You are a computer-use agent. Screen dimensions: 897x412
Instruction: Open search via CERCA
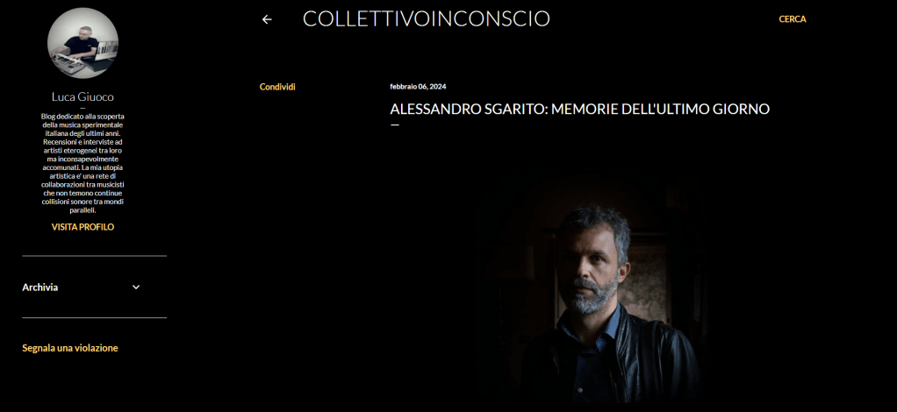793,19
